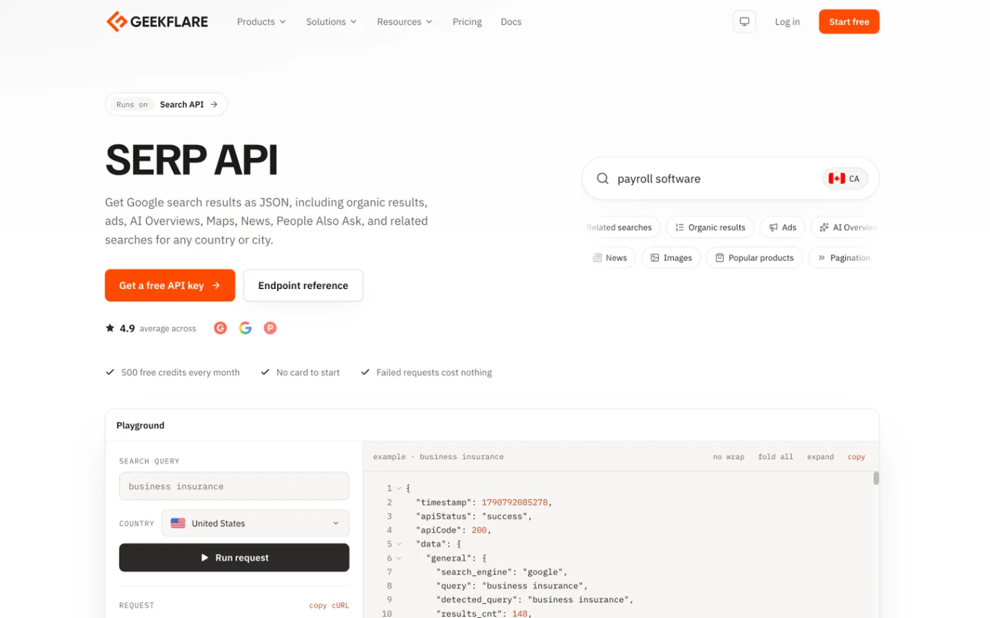Screen dimensions: 990x618
Task: Click the G2 rating icon
Action: [x=220, y=328]
